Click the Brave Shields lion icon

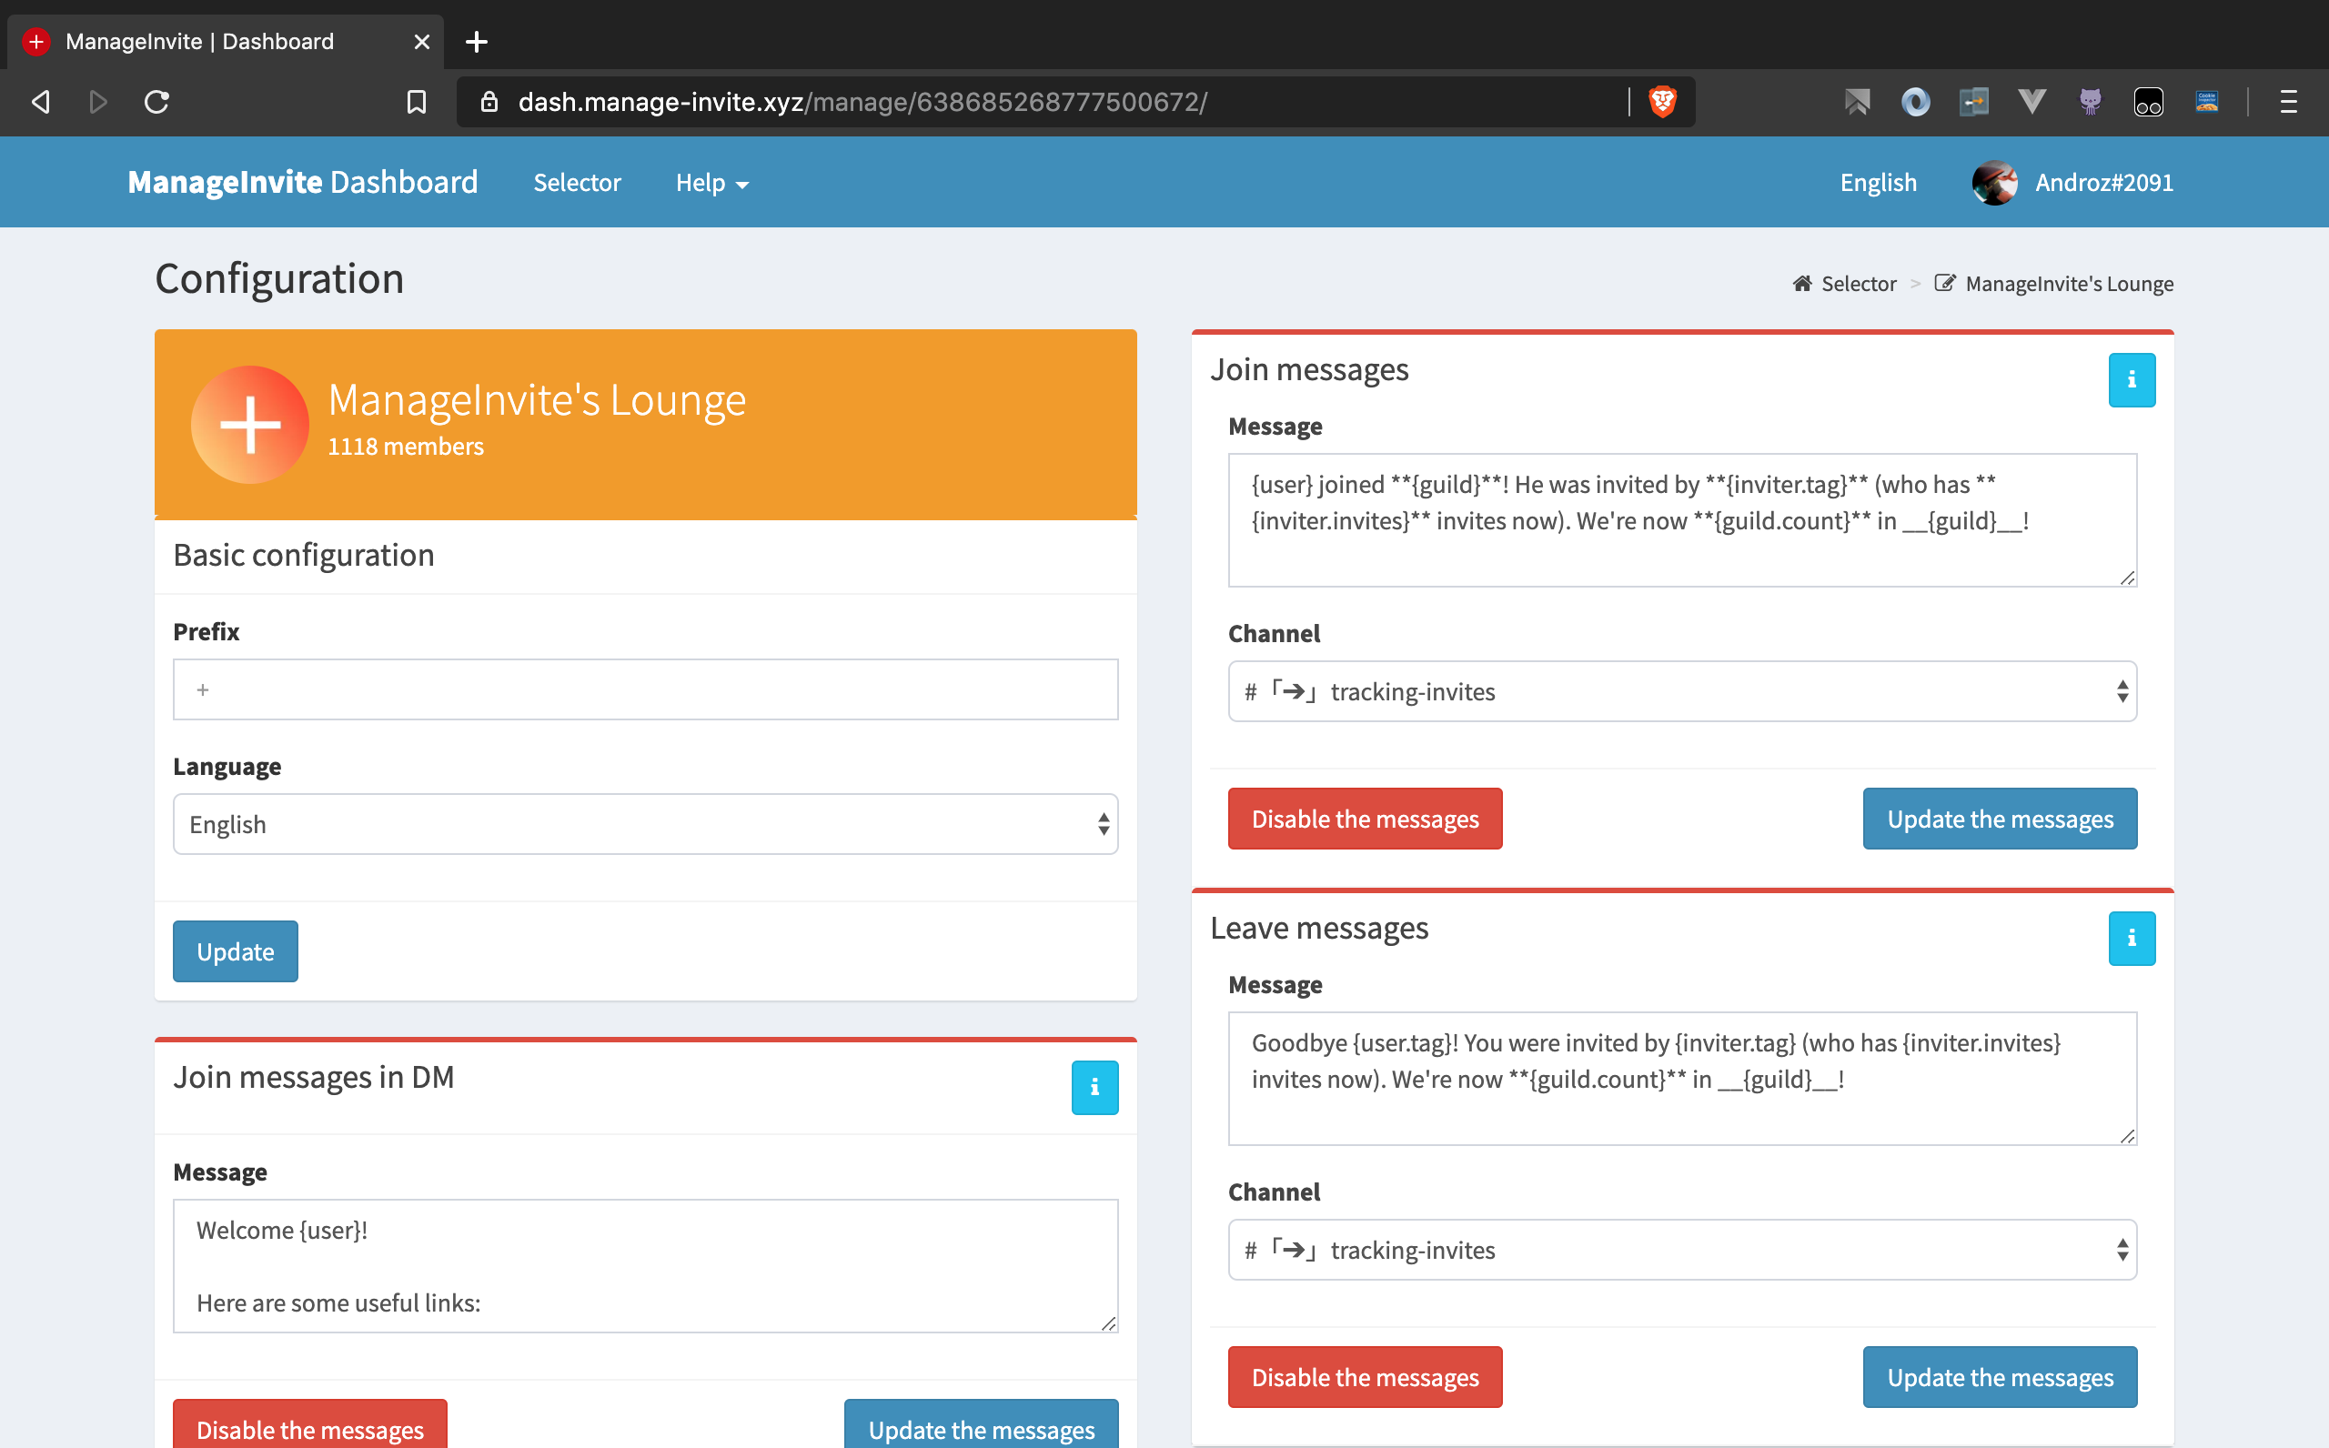click(1662, 102)
